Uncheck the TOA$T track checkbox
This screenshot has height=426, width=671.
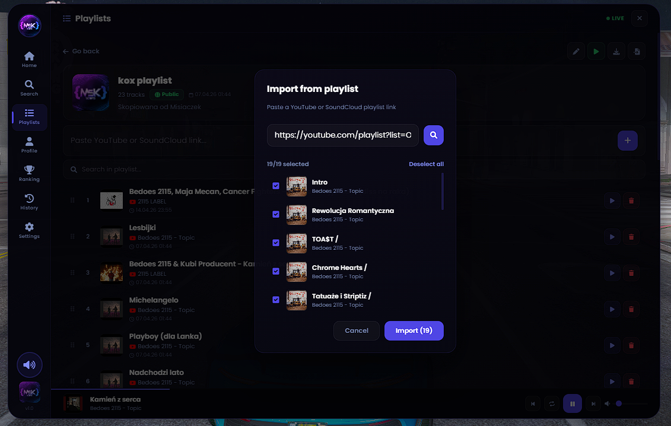(x=276, y=243)
